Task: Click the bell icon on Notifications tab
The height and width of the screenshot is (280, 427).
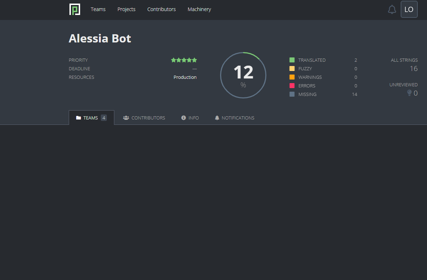Action: [x=217, y=118]
